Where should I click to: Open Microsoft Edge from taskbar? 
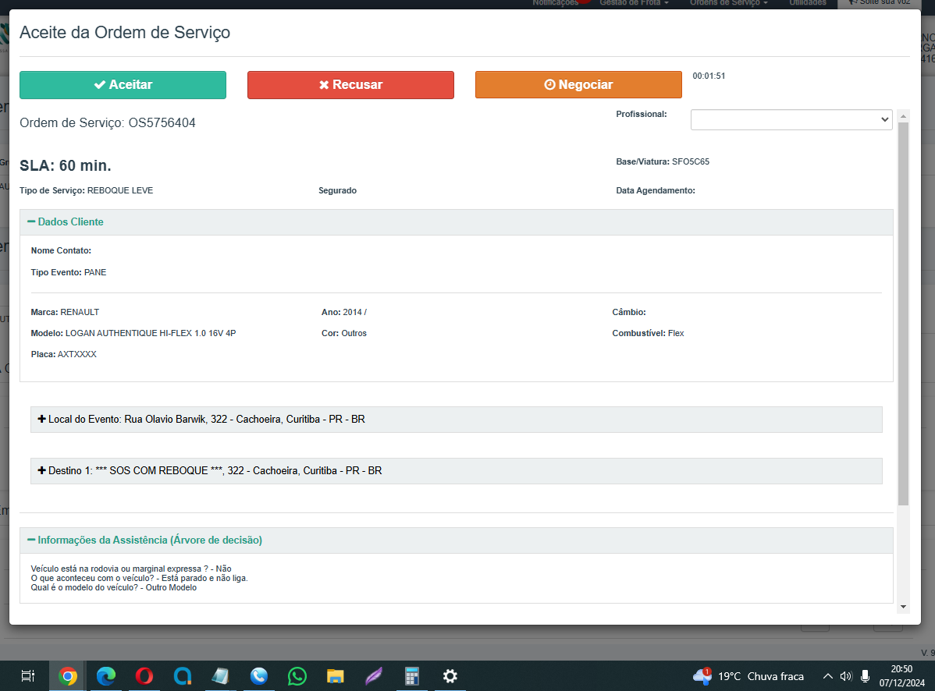[x=106, y=676]
